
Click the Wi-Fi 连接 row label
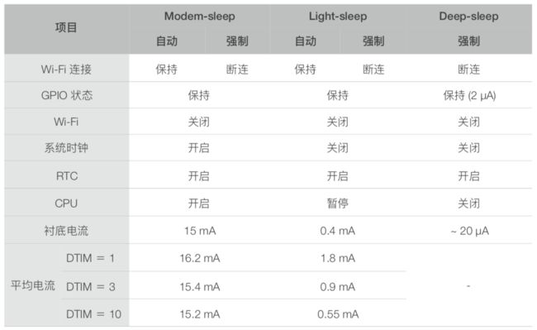coord(66,69)
